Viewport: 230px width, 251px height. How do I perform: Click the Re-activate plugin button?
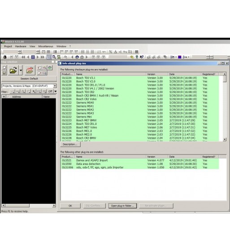(156, 206)
